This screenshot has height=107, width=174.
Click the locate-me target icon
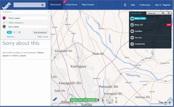tap(98, 100)
